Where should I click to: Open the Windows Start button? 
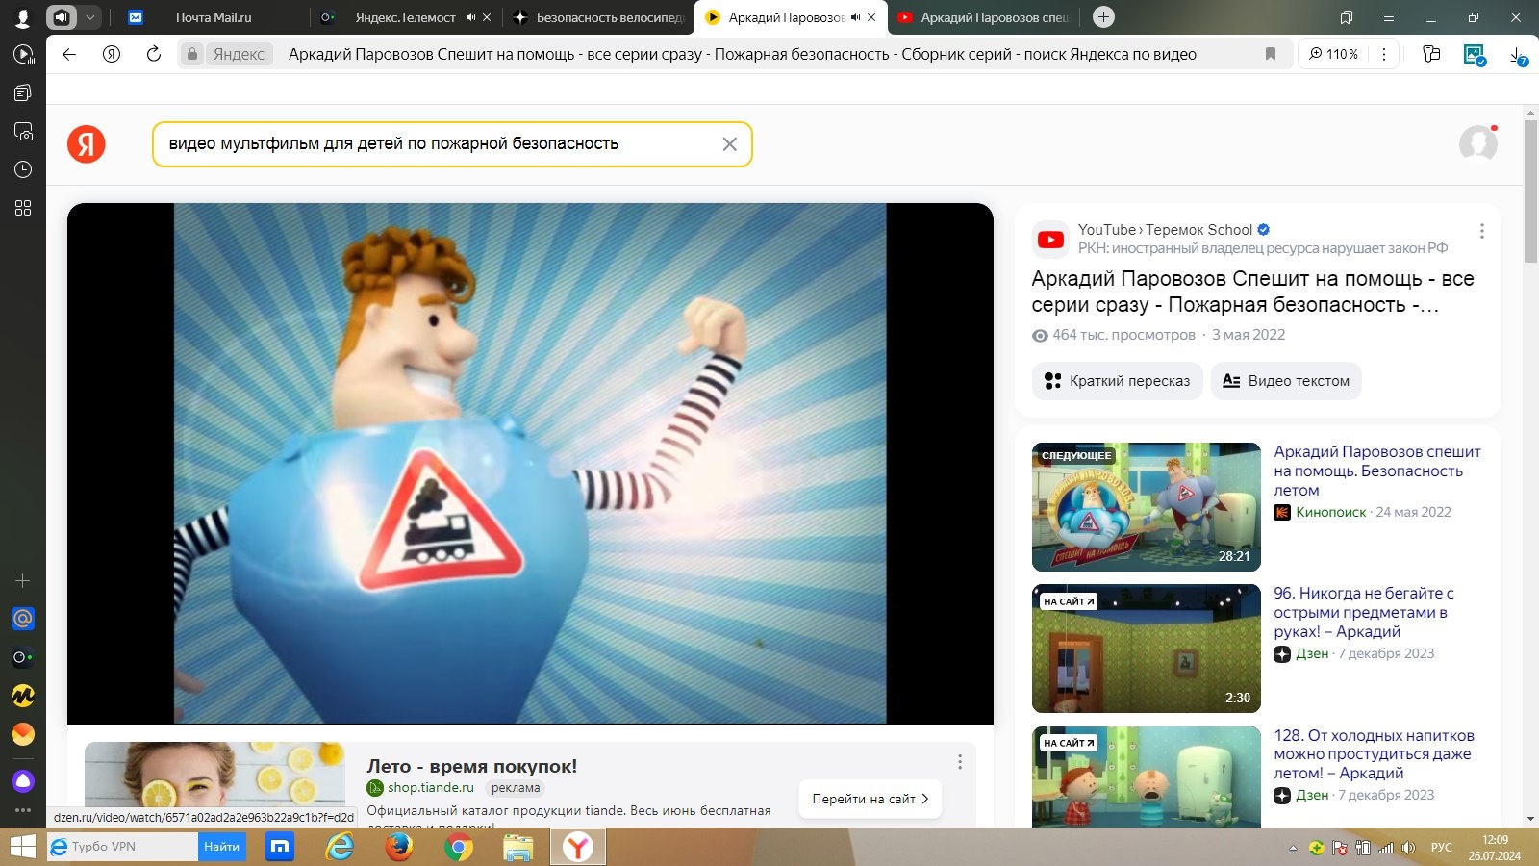click(23, 847)
